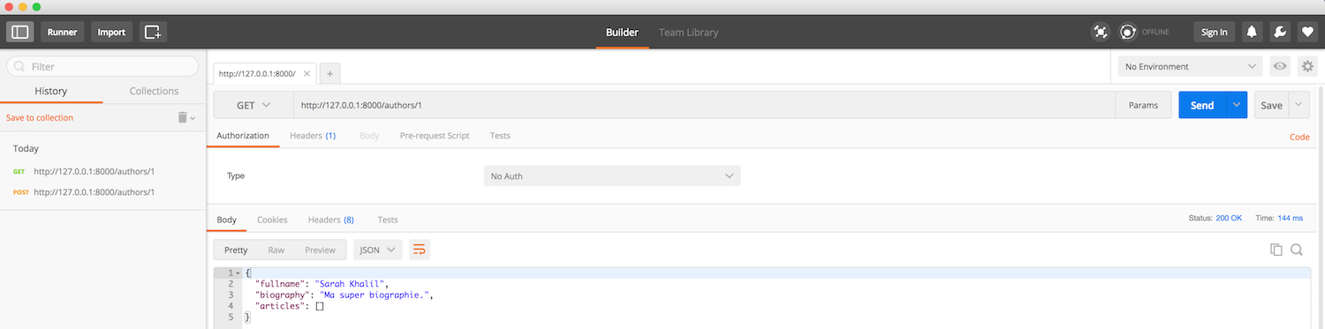Image resolution: width=1325 pixels, height=329 pixels.
Task: Open the No Auth type dropdown
Action: click(612, 176)
